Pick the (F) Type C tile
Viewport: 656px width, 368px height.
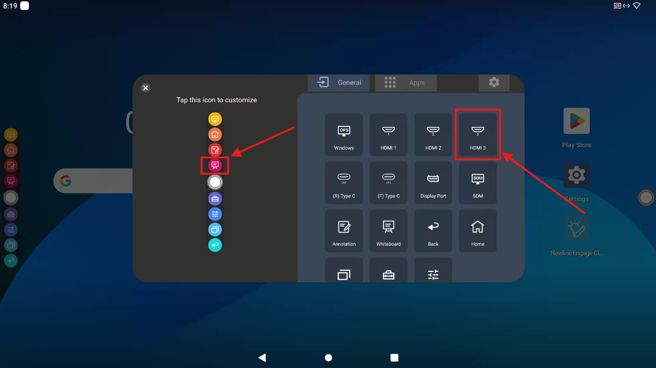point(389,182)
